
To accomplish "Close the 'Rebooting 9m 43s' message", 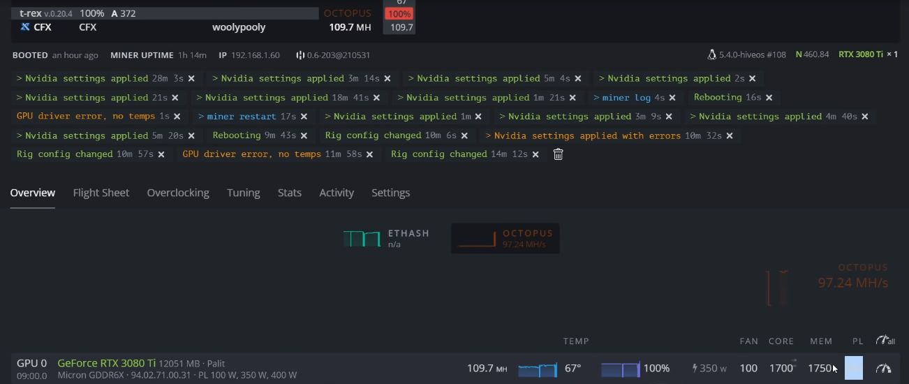I will (x=304, y=135).
